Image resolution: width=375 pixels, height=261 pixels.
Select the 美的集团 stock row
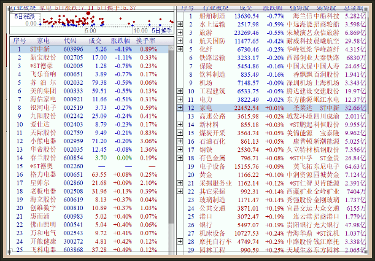pyautogui.click(x=89, y=91)
